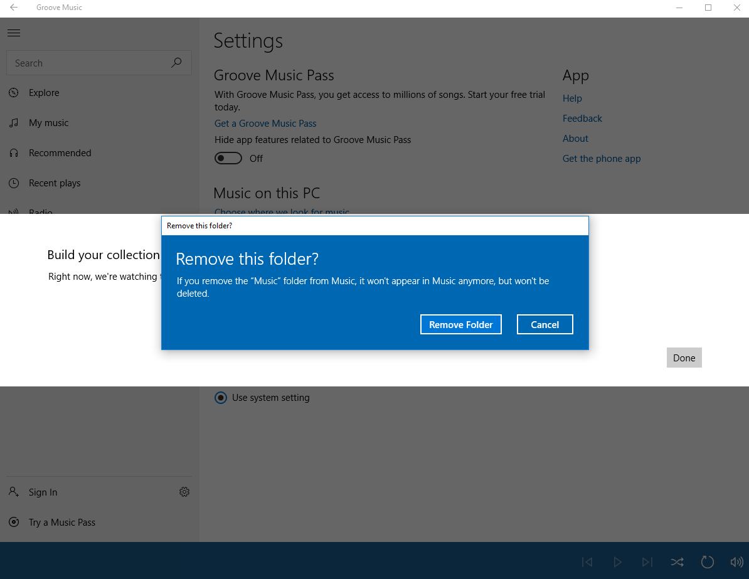The height and width of the screenshot is (579, 749).
Task: Toggle Hide Groove Music Pass features switch
Action: point(228,158)
